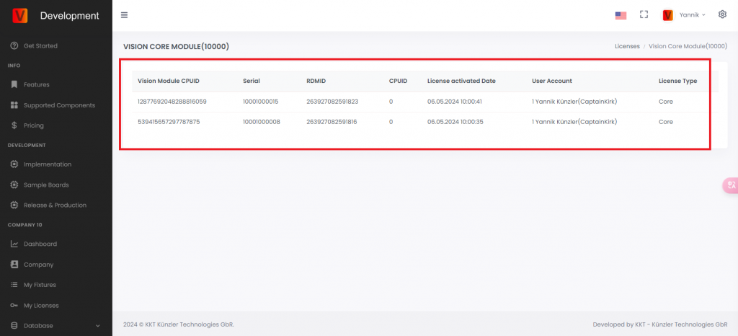Sort by the Serial column header

(x=252, y=81)
